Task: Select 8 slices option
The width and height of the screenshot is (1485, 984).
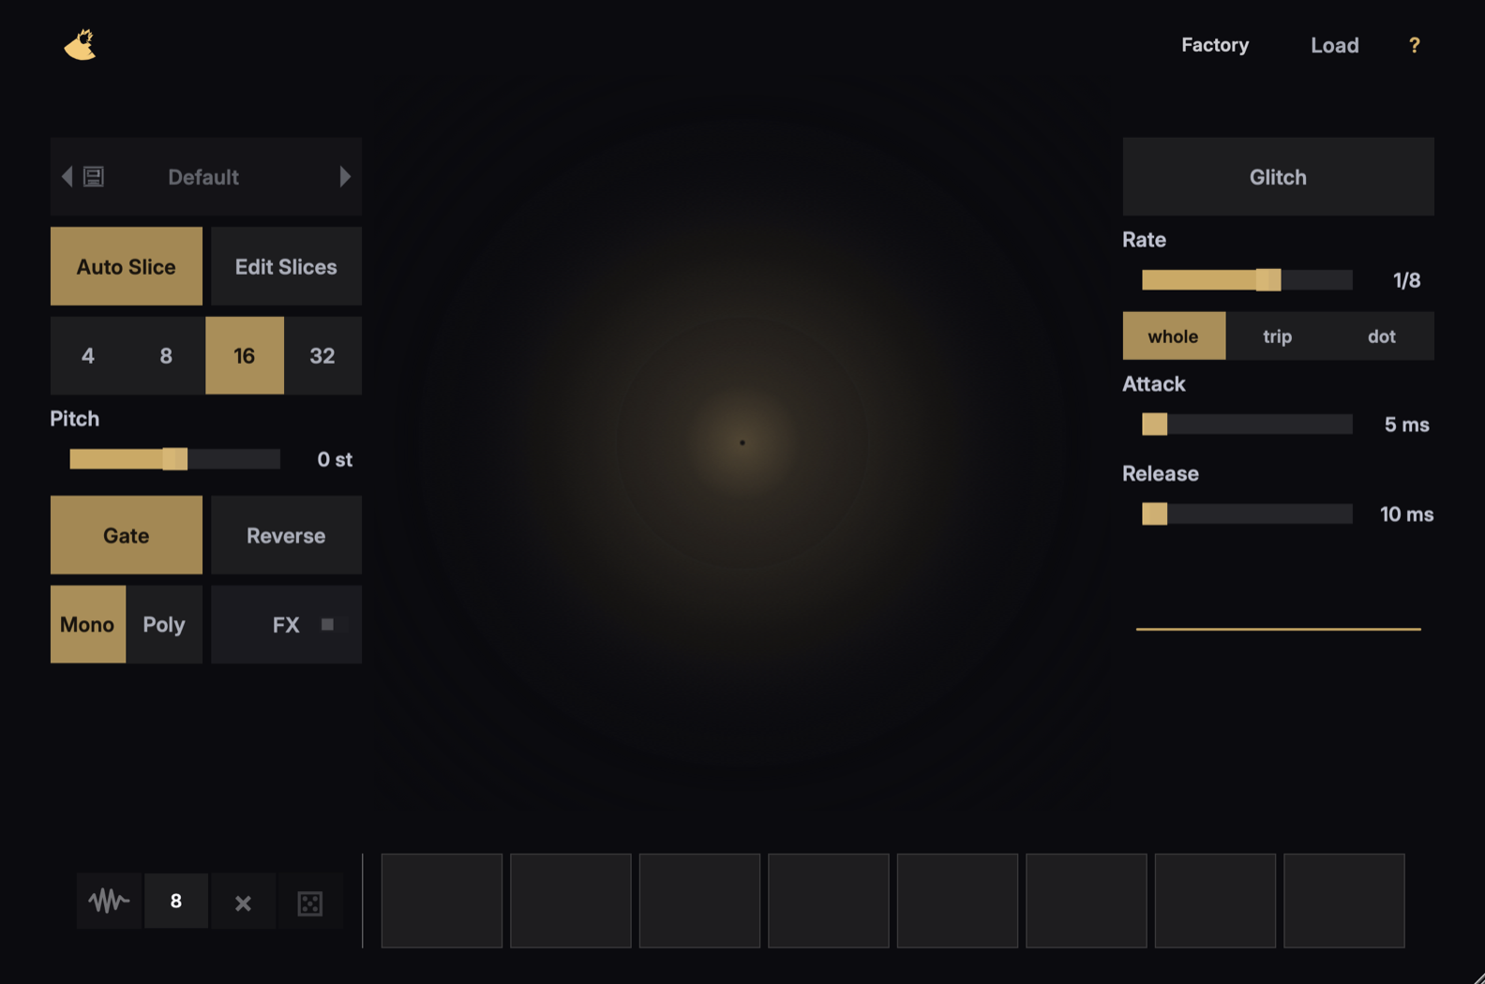Action: 166,355
